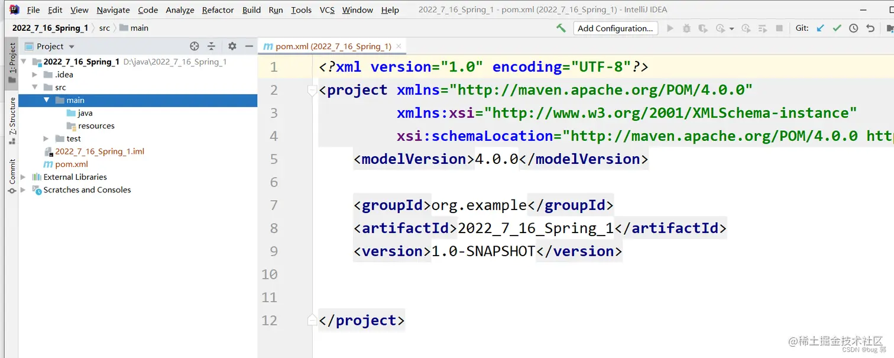Screen dimensions: 894x358
Task: Click the Debug bug icon
Action: click(686, 28)
